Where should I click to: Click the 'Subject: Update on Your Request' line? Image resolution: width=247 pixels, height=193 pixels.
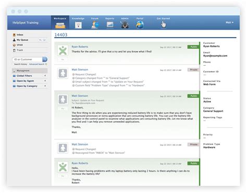pyautogui.click(x=88, y=101)
